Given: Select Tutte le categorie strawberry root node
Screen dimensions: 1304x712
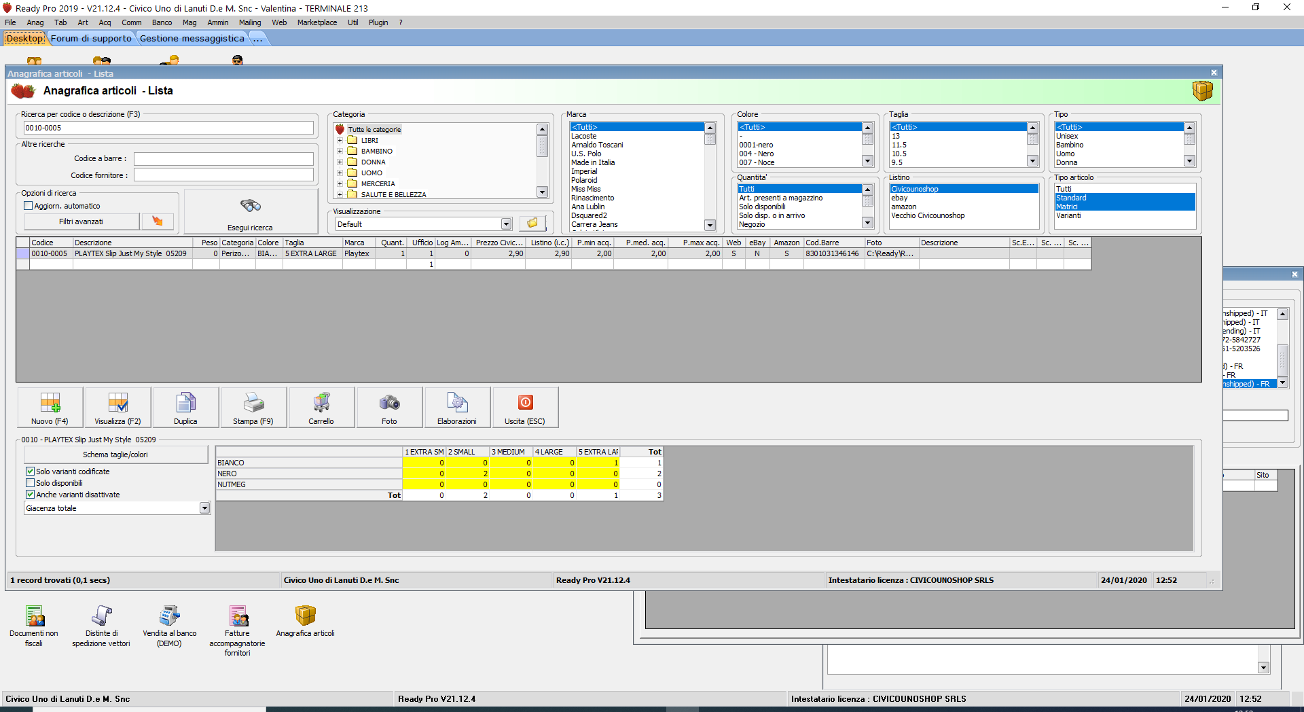Looking at the screenshot, I should point(374,129).
